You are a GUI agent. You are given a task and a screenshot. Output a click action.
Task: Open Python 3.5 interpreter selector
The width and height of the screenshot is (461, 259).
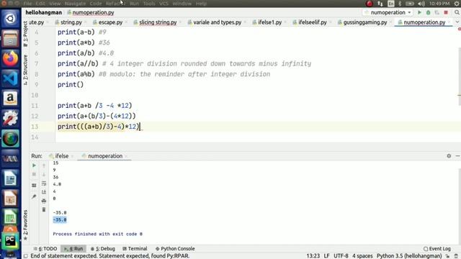point(409,256)
